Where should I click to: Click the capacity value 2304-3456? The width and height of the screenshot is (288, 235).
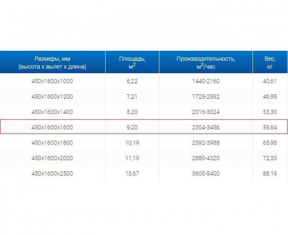[206, 127]
